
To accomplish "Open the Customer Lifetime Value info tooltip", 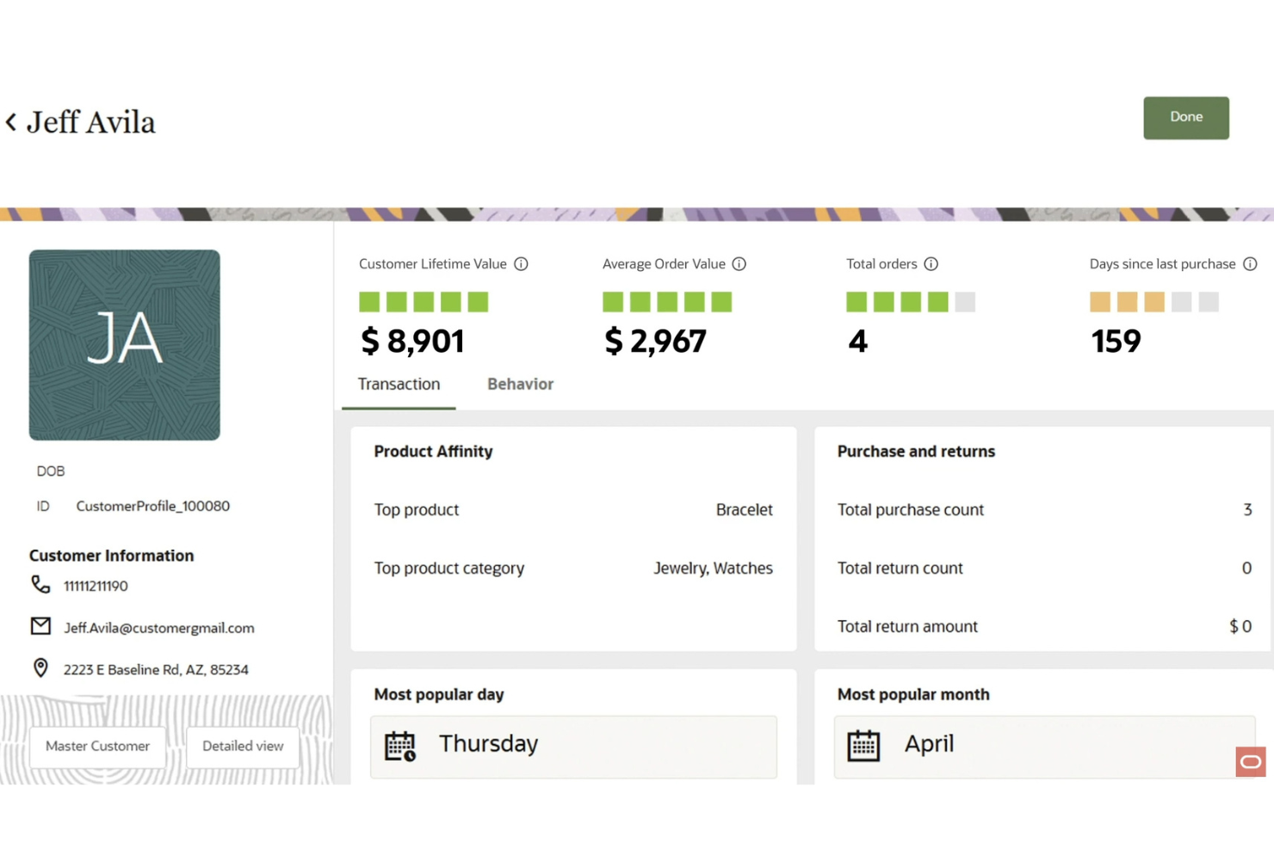I will (x=521, y=264).
